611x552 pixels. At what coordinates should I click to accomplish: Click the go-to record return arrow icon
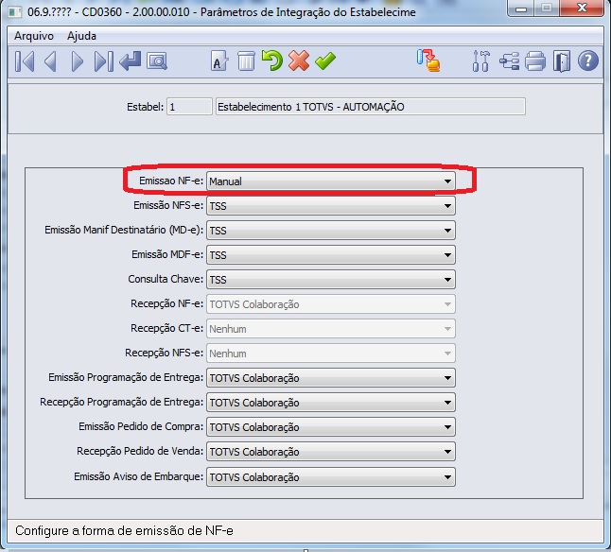[x=131, y=61]
